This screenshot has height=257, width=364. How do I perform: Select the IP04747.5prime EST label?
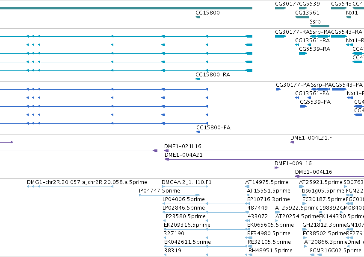tap(160, 191)
